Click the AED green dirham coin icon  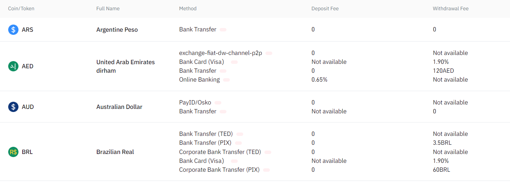(13, 66)
